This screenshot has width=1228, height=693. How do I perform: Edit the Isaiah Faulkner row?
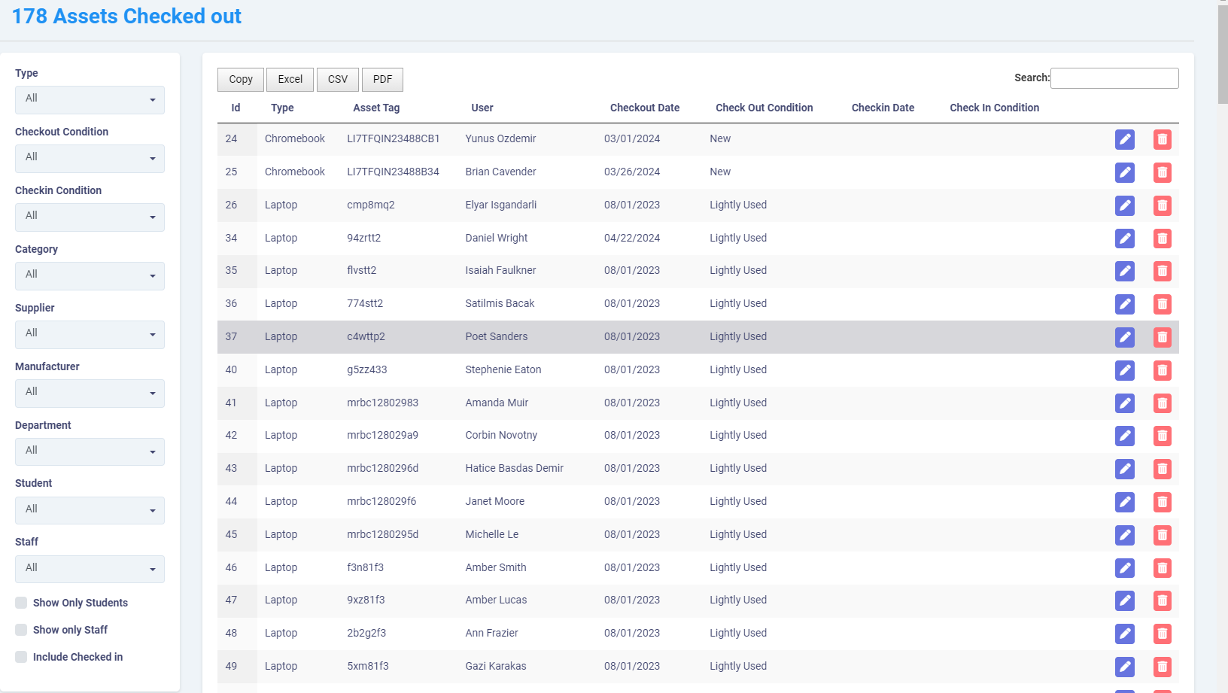pos(1125,271)
